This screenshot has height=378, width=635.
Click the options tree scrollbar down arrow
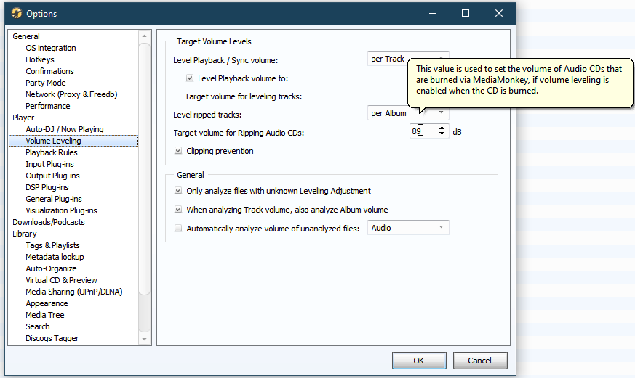click(x=144, y=339)
